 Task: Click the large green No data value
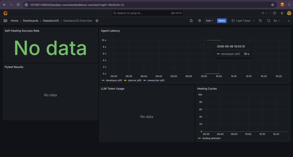[50, 48]
